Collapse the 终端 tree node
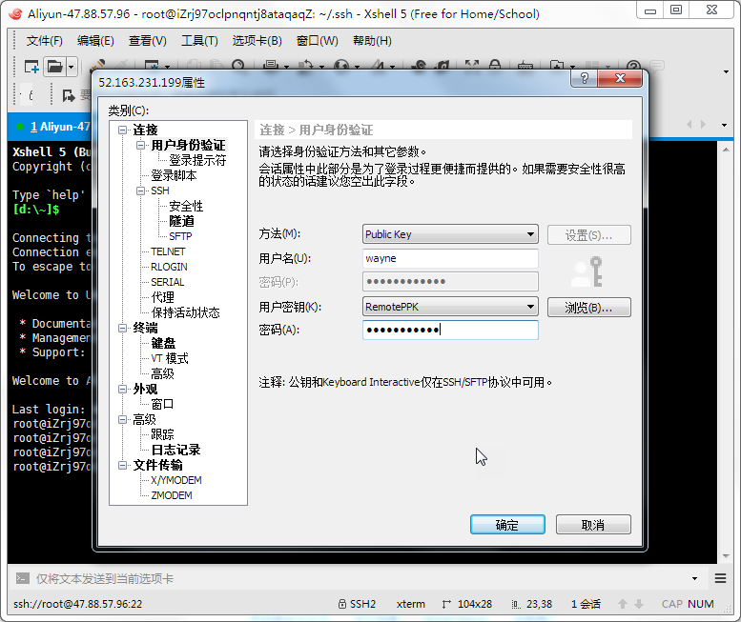The width and height of the screenshot is (741, 622). coord(123,328)
